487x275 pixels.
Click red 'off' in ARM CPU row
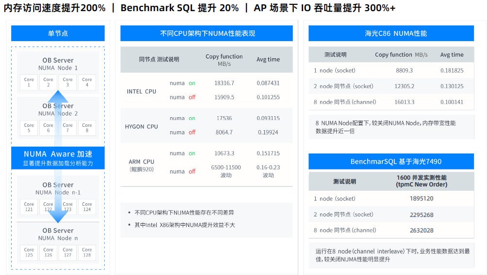pyautogui.click(x=192, y=171)
